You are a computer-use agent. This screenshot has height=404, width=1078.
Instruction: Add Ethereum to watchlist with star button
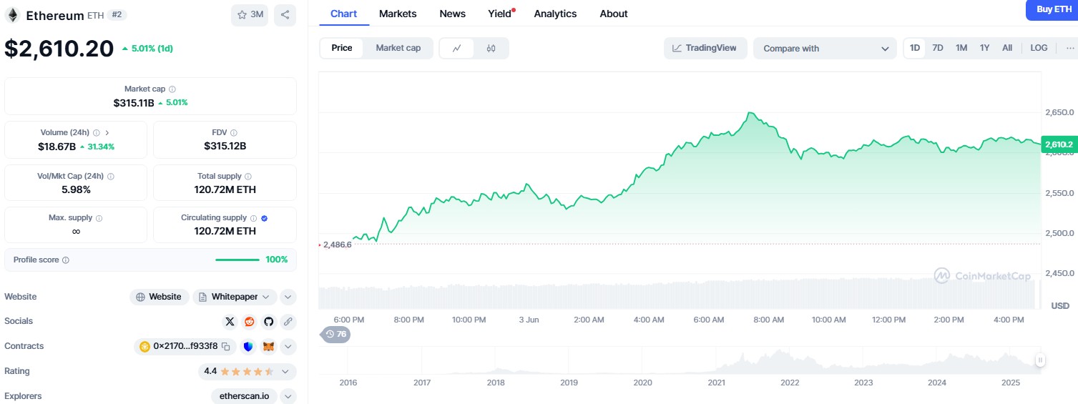pos(249,14)
